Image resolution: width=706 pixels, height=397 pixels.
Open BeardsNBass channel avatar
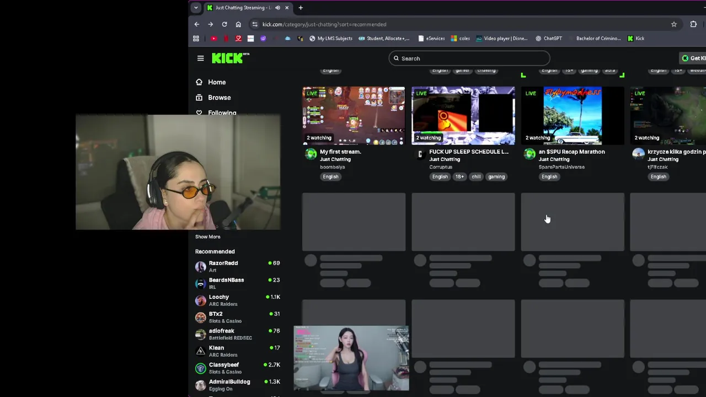pos(200,283)
